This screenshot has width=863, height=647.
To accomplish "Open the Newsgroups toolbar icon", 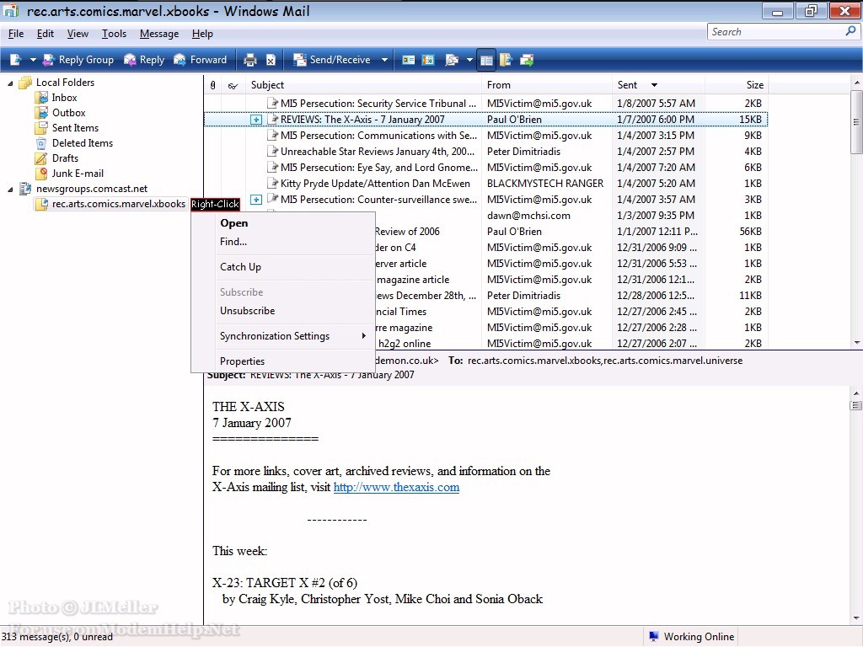I will [506, 60].
